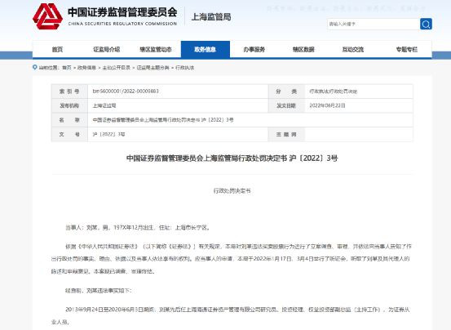This screenshot has height=330, width=451.
Task: Click the 上海监管局 header title
Action: point(211,17)
